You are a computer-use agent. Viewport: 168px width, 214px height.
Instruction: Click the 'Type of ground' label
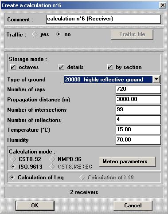[27, 80]
